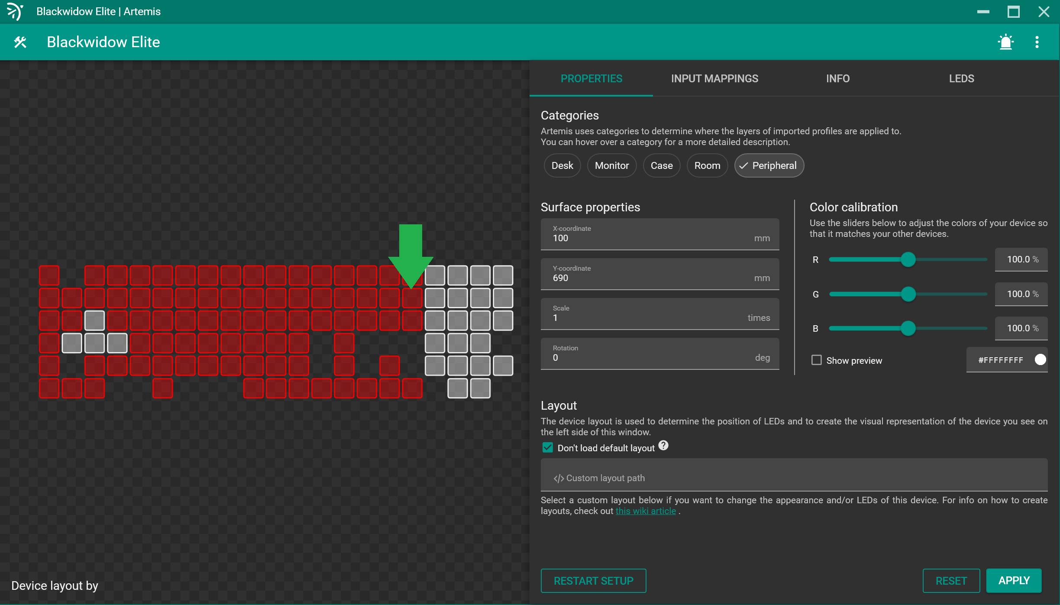The height and width of the screenshot is (605, 1060).
Task: Click the help icon beside Don't load default layout
Action: click(x=663, y=446)
